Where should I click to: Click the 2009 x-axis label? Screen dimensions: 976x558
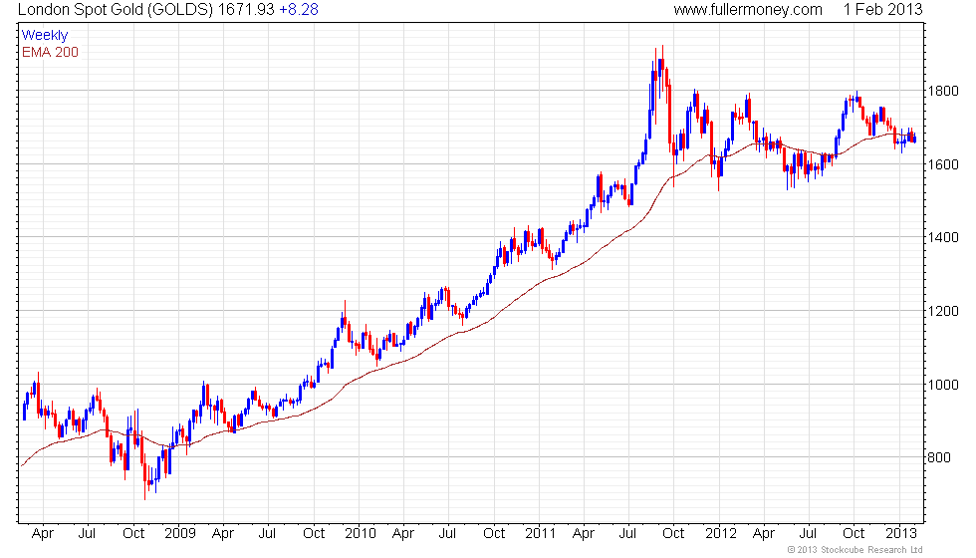179,534
